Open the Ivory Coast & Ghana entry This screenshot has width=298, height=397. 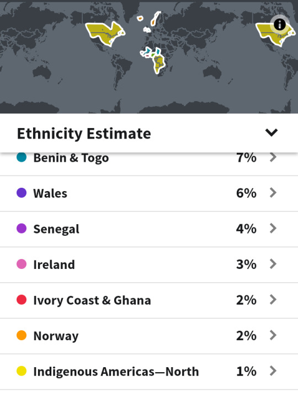(149, 300)
